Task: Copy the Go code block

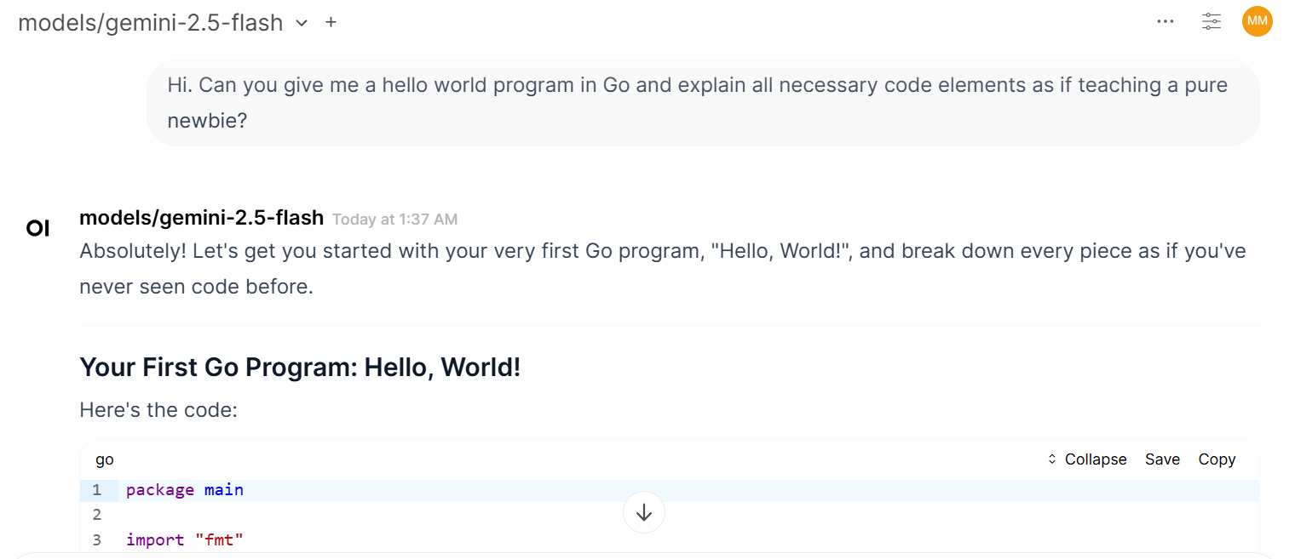Action: tap(1217, 459)
